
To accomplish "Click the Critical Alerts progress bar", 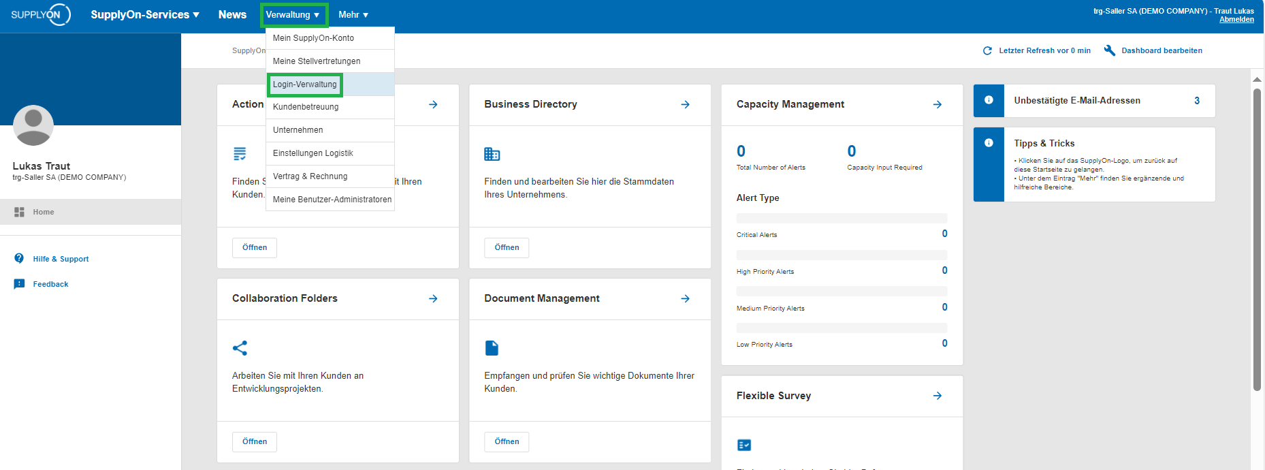I will pyautogui.click(x=841, y=219).
